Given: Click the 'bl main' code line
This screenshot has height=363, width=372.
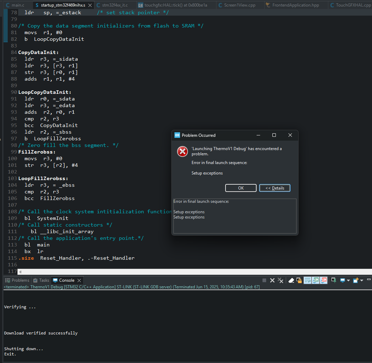Looking at the screenshot, I should tap(37, 245).
